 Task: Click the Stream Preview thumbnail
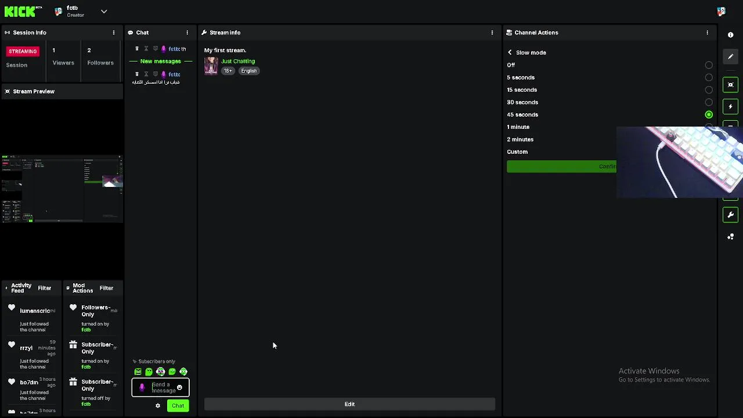[62, 189]
